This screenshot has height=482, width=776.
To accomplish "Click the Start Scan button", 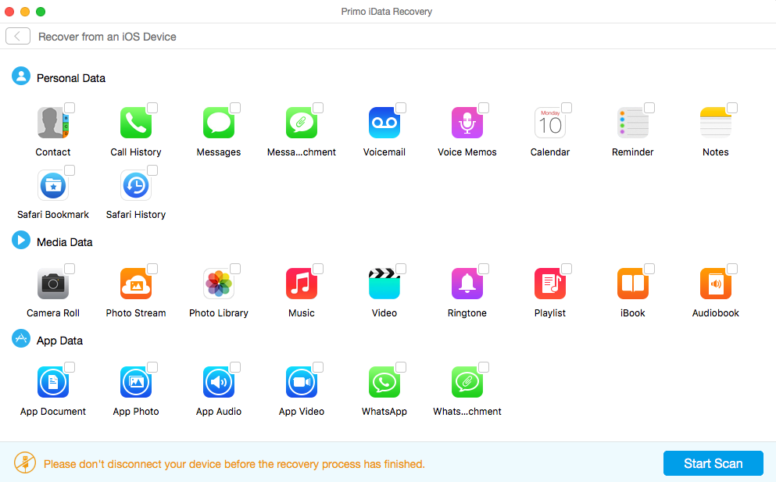I will click(x=713, y=463).
